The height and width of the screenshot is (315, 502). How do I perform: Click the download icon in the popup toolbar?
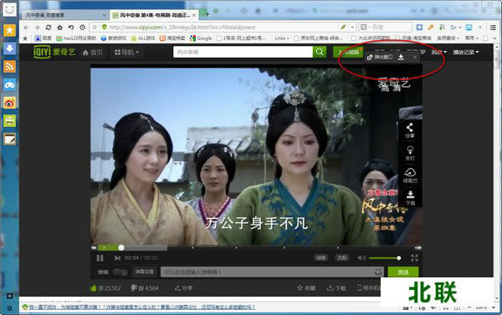[401, 58]
